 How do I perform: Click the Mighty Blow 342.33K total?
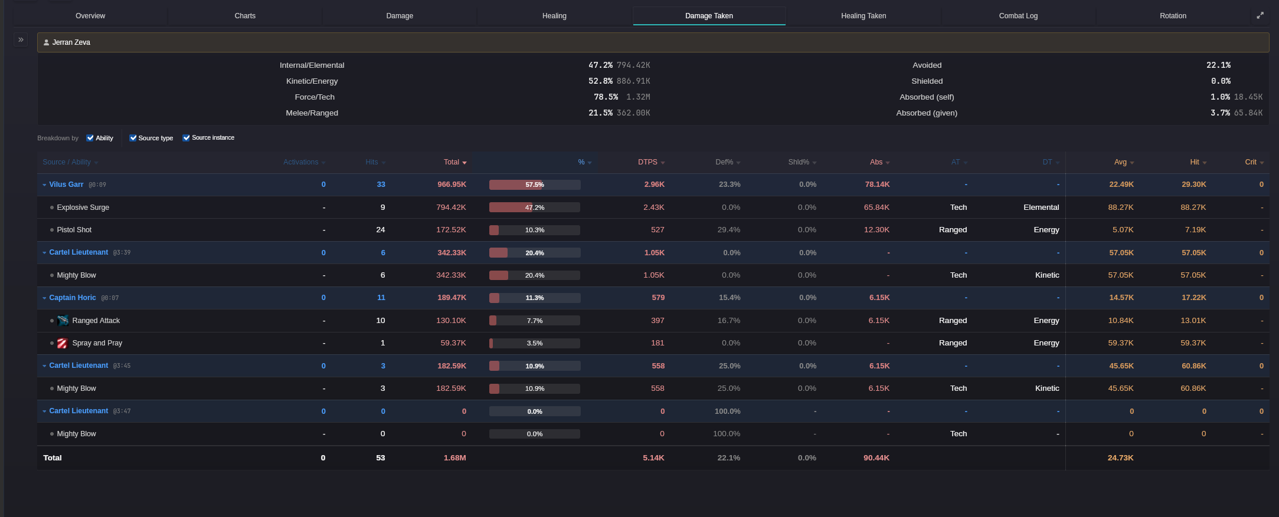[451, 275]
